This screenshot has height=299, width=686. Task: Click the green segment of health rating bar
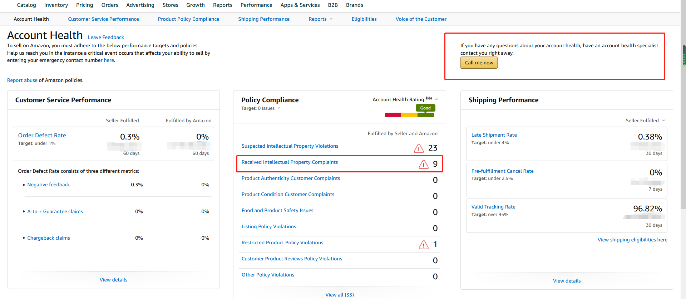point(426,115)
